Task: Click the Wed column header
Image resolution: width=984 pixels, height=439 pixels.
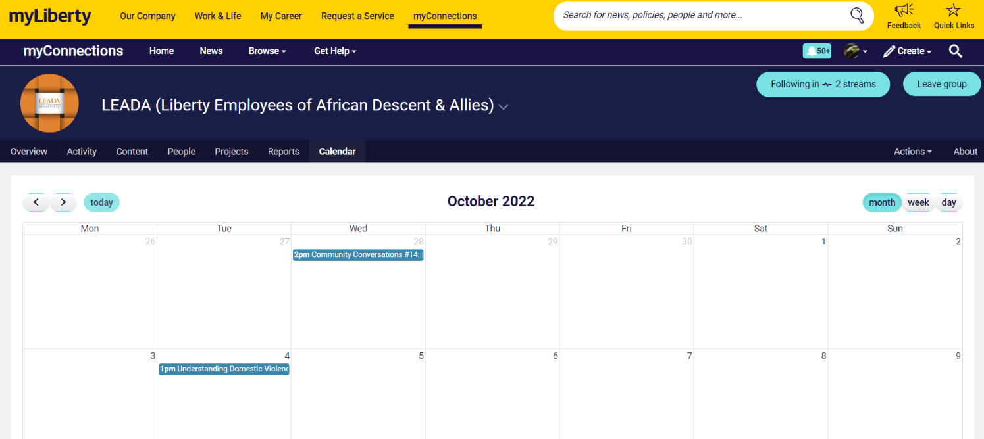Action: (358, 229)
